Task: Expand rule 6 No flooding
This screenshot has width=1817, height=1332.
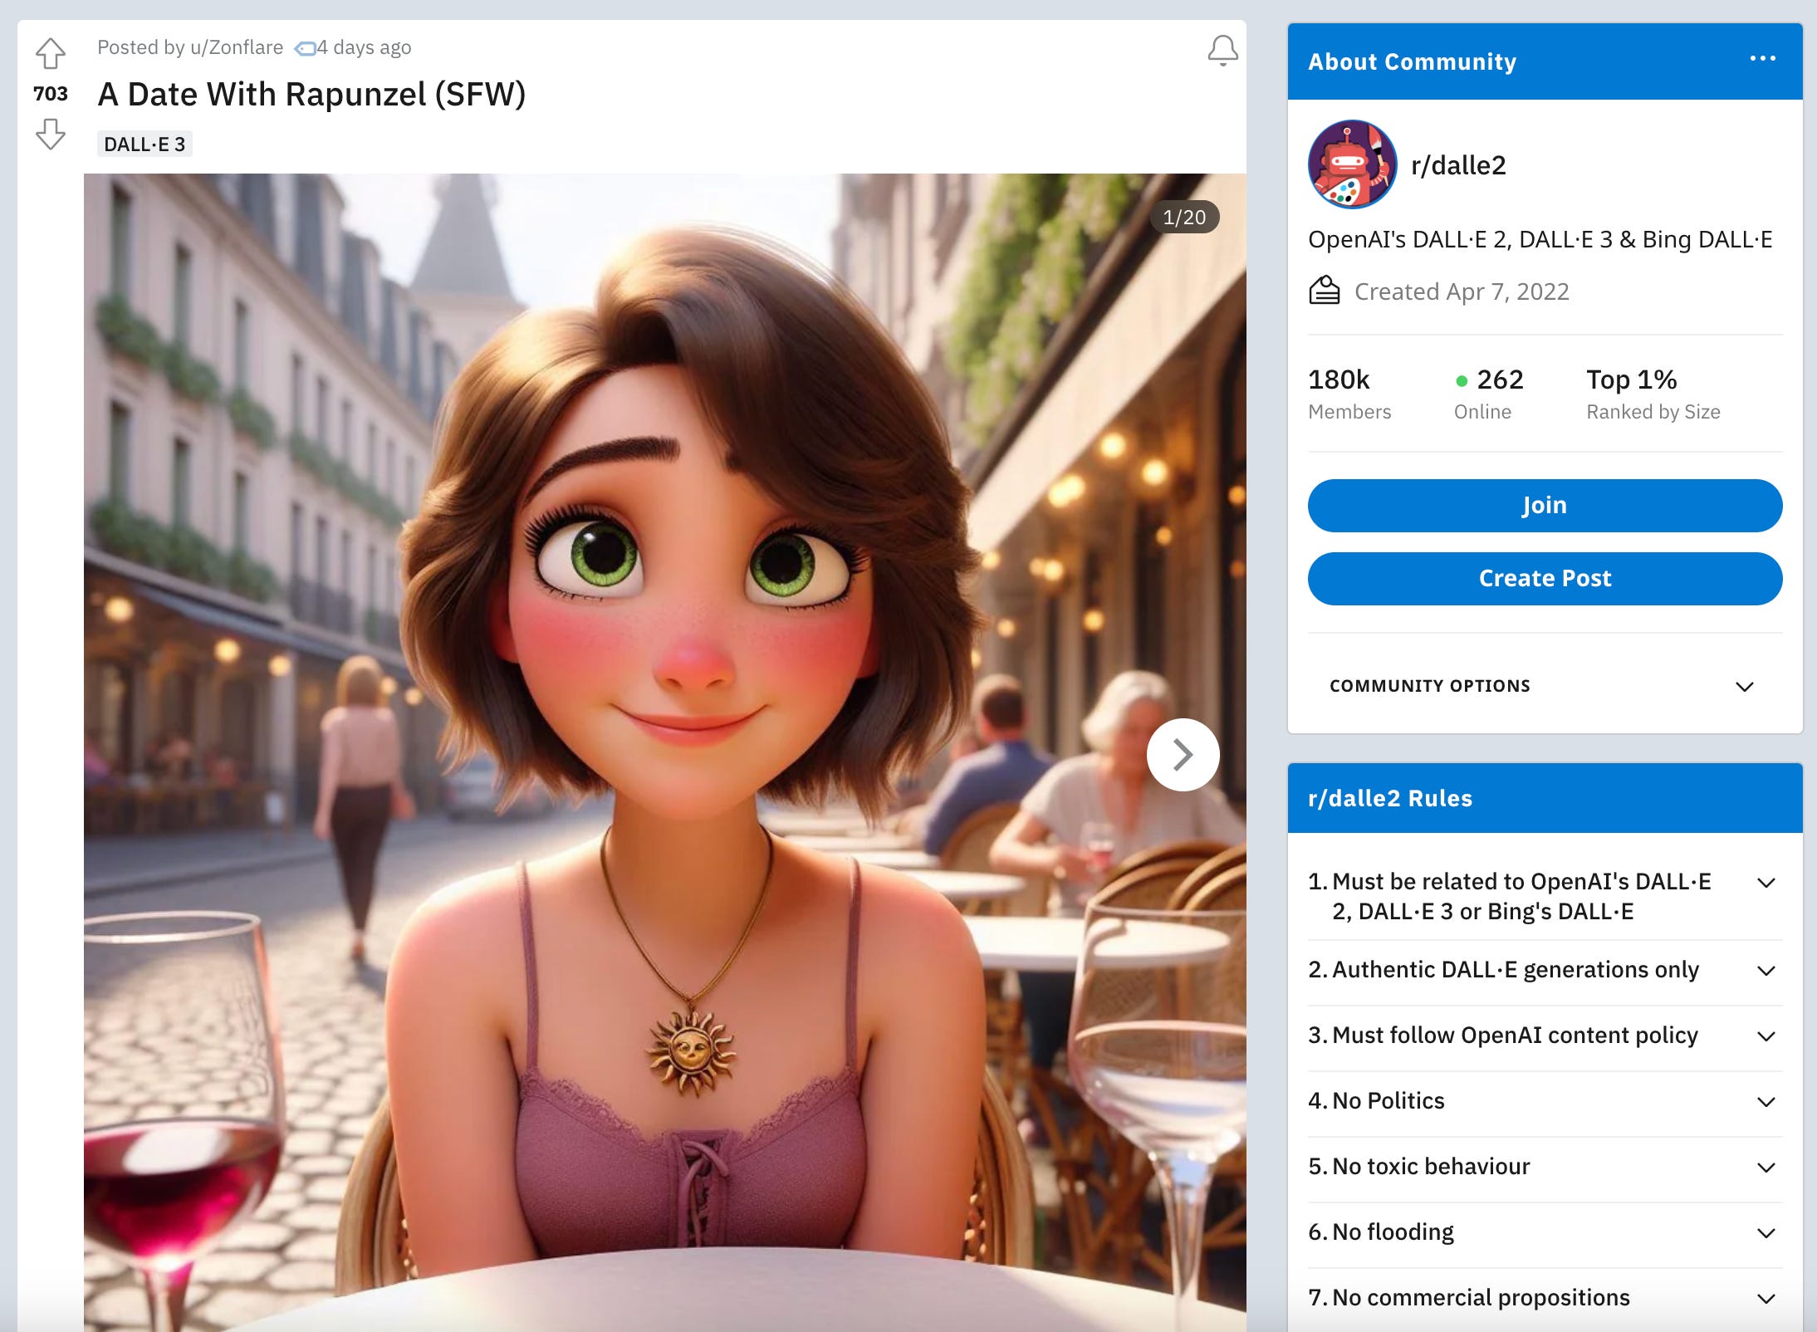Action: pyautogui.click(x=1766, y=1232)
